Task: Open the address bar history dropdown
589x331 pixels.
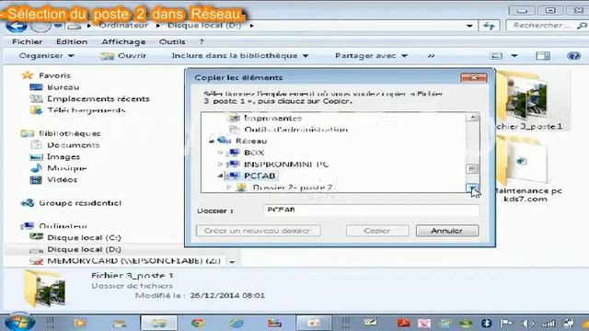Action: [469, 26]
